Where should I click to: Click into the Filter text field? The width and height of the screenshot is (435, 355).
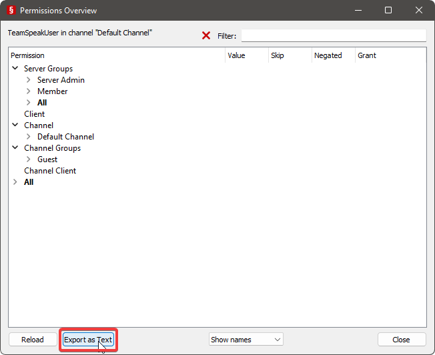coord(333,35)
